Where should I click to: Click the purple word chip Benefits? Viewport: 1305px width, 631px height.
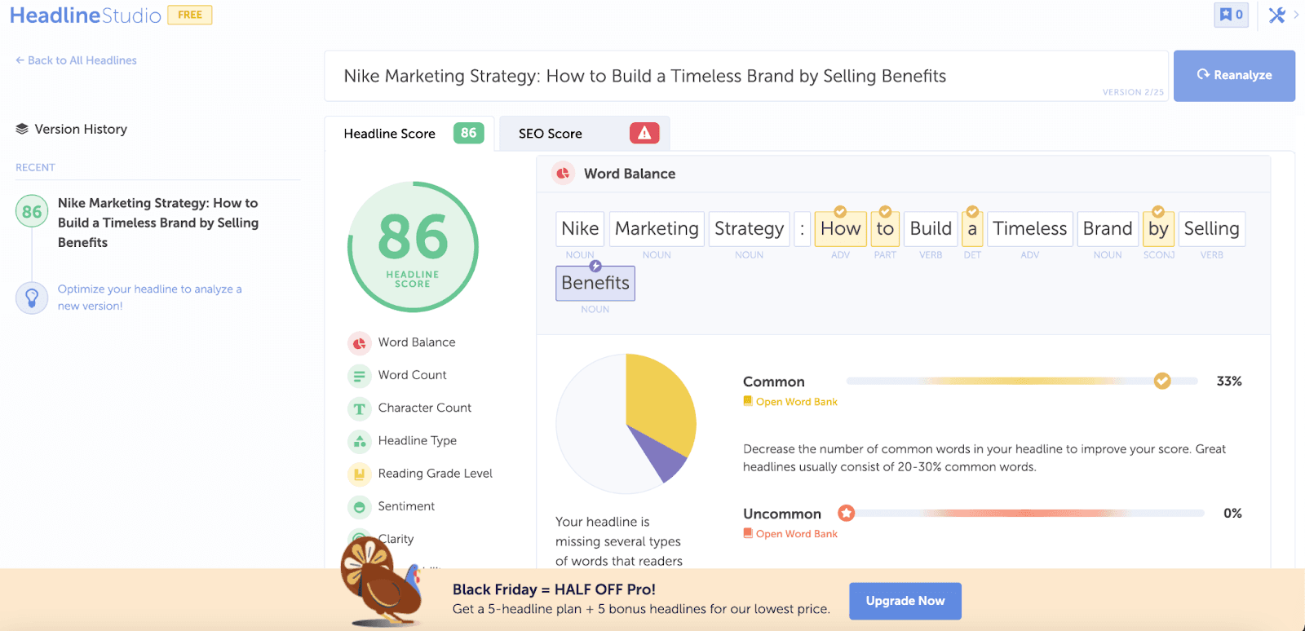(595, 284)
